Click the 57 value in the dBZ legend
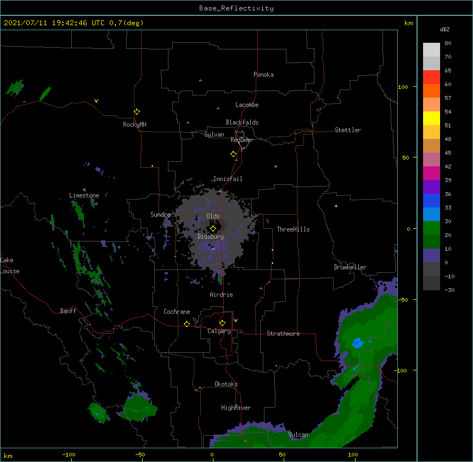Viewport: 473px width, 462px height. tap(448, 98)
